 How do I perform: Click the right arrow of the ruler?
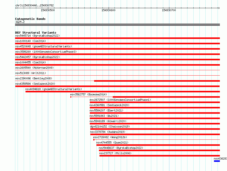click(x=219, y=8)
